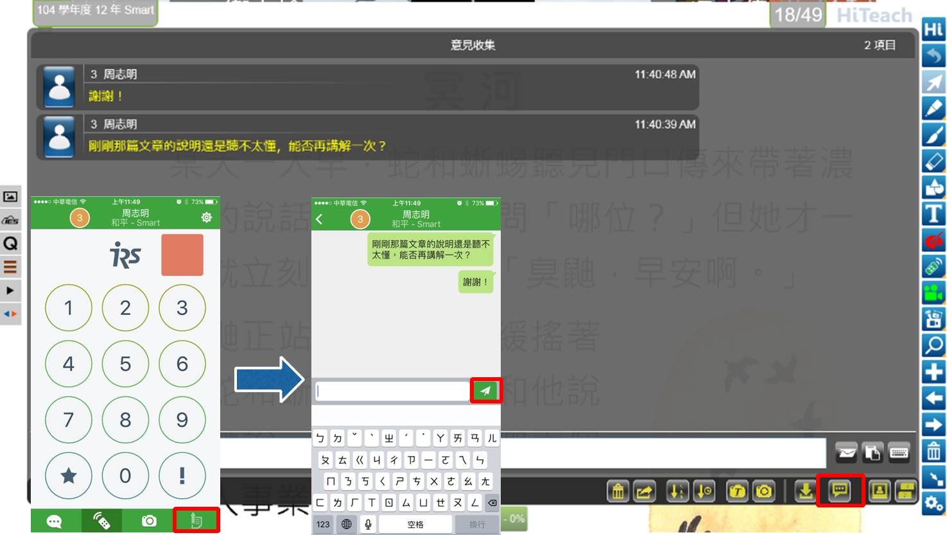
Task: Click the 謝謝! message from 周志明
Action: (x=367, y=87)
